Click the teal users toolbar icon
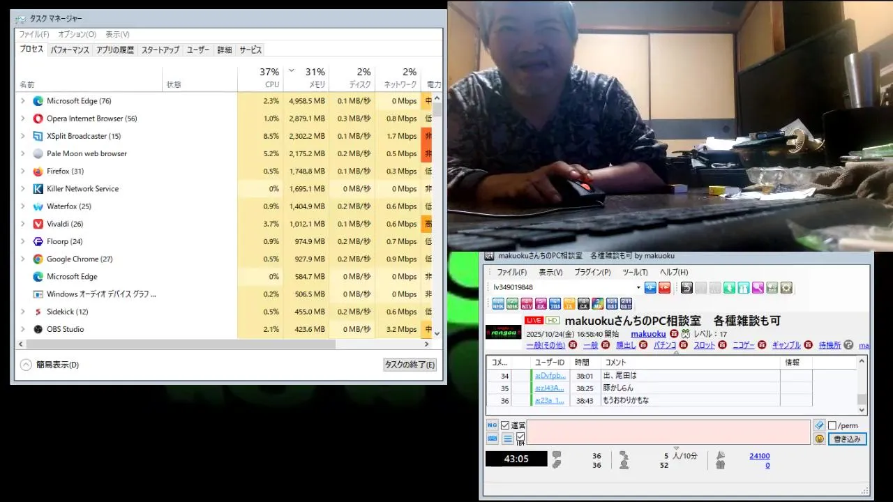This screenshot has width=893, height=502. click(x=744, y=287)
